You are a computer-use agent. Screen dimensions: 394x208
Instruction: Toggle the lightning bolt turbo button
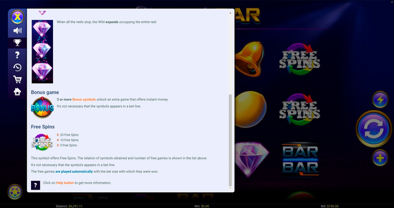pos(380,99)
